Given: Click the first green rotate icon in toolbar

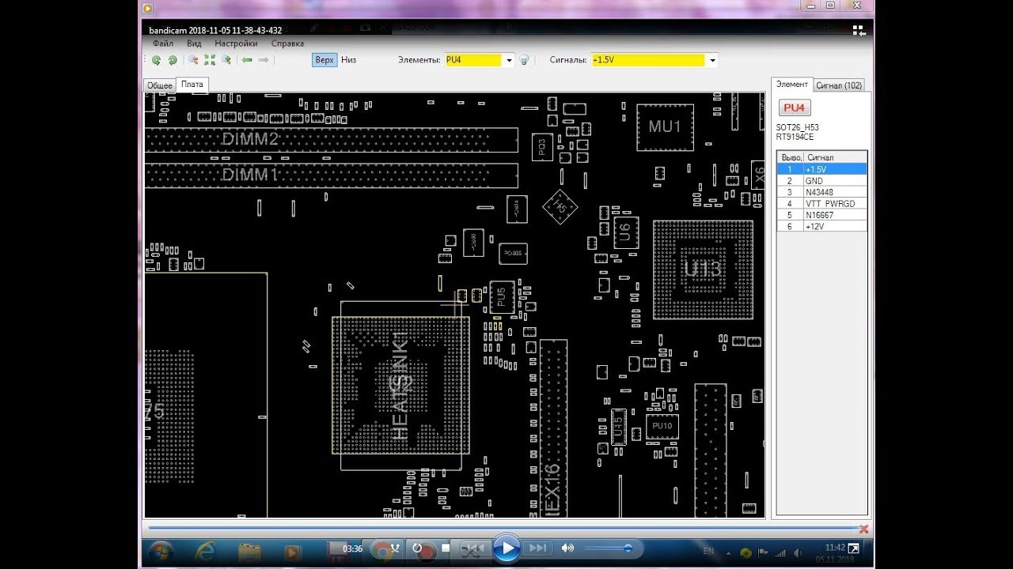Looking at the screenshot, I should 157,60.
